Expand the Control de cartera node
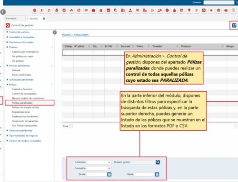Screen dimensions: 238x182 click(x=7, y=32)
